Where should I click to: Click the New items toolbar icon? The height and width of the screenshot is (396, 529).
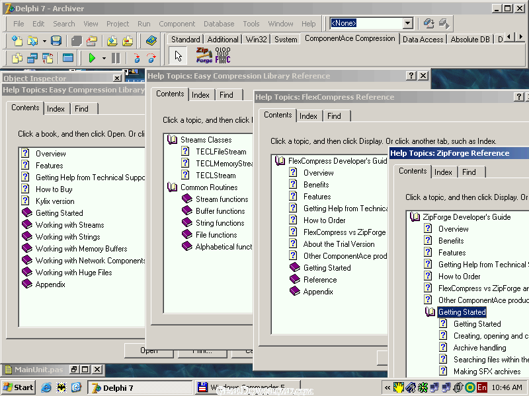pyautogui.click(x=17, y=41)
